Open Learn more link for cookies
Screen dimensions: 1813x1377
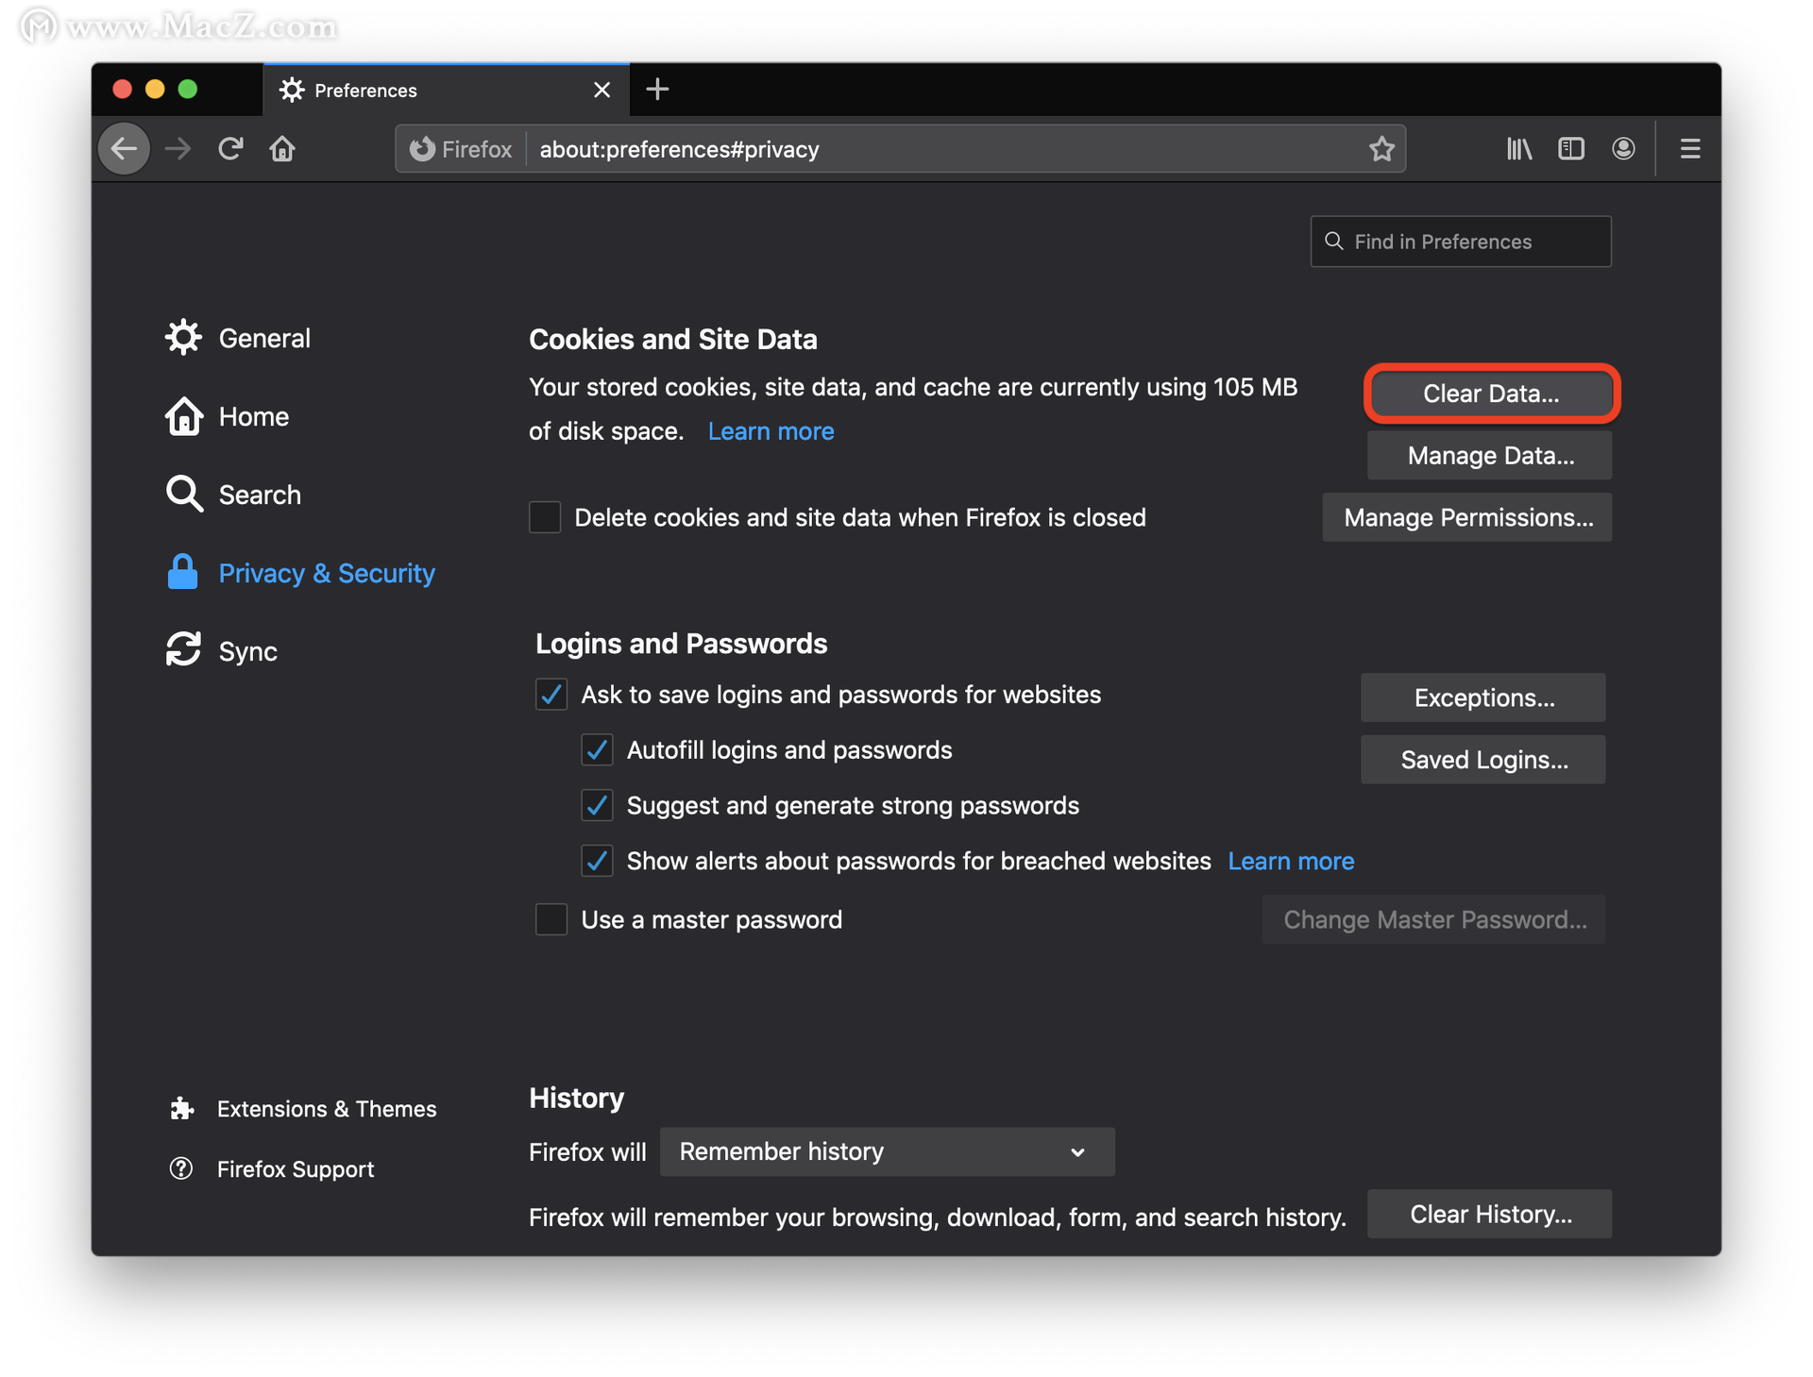click(771, 431)
